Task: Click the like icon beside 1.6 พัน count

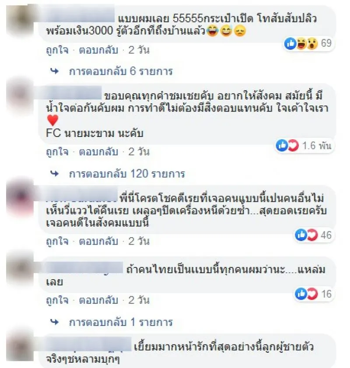Action: tap(282, 146)
